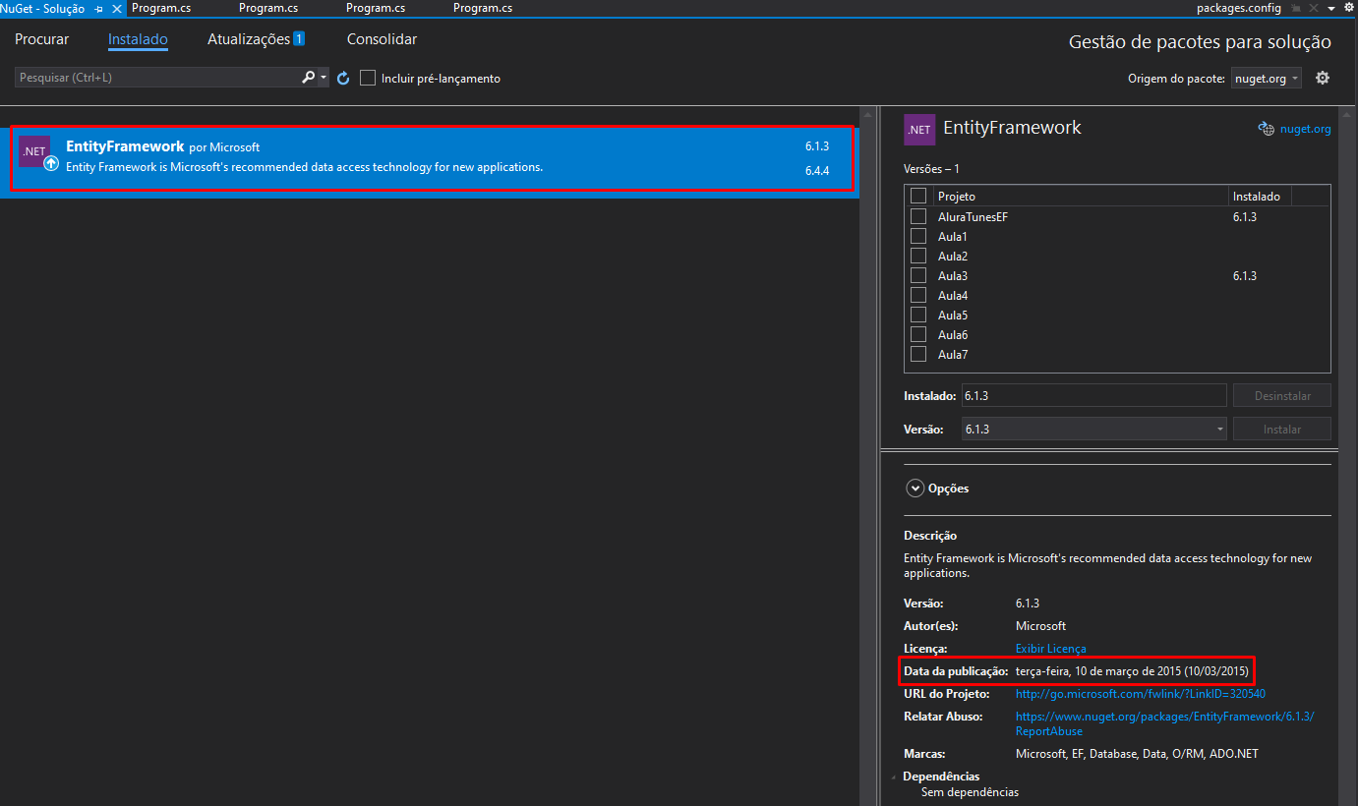Refresh the package list
Viewport: 1358px width, 806px height.
click(343, 78)
